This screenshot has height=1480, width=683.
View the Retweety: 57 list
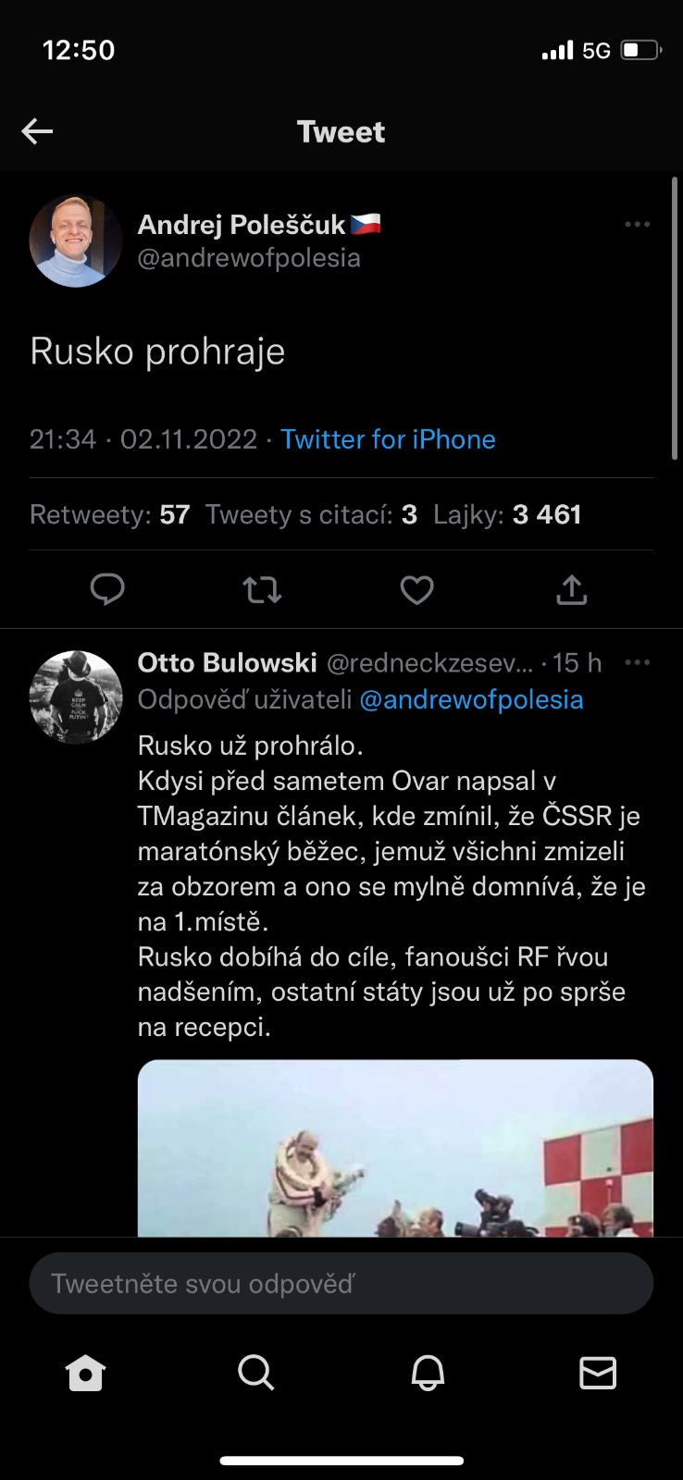[x=109, y=515]
